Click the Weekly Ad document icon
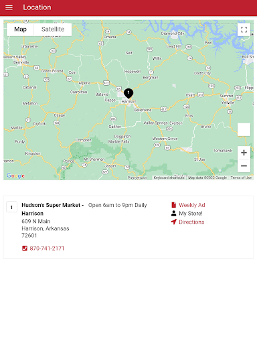257x343 pixels. point(174,205)
